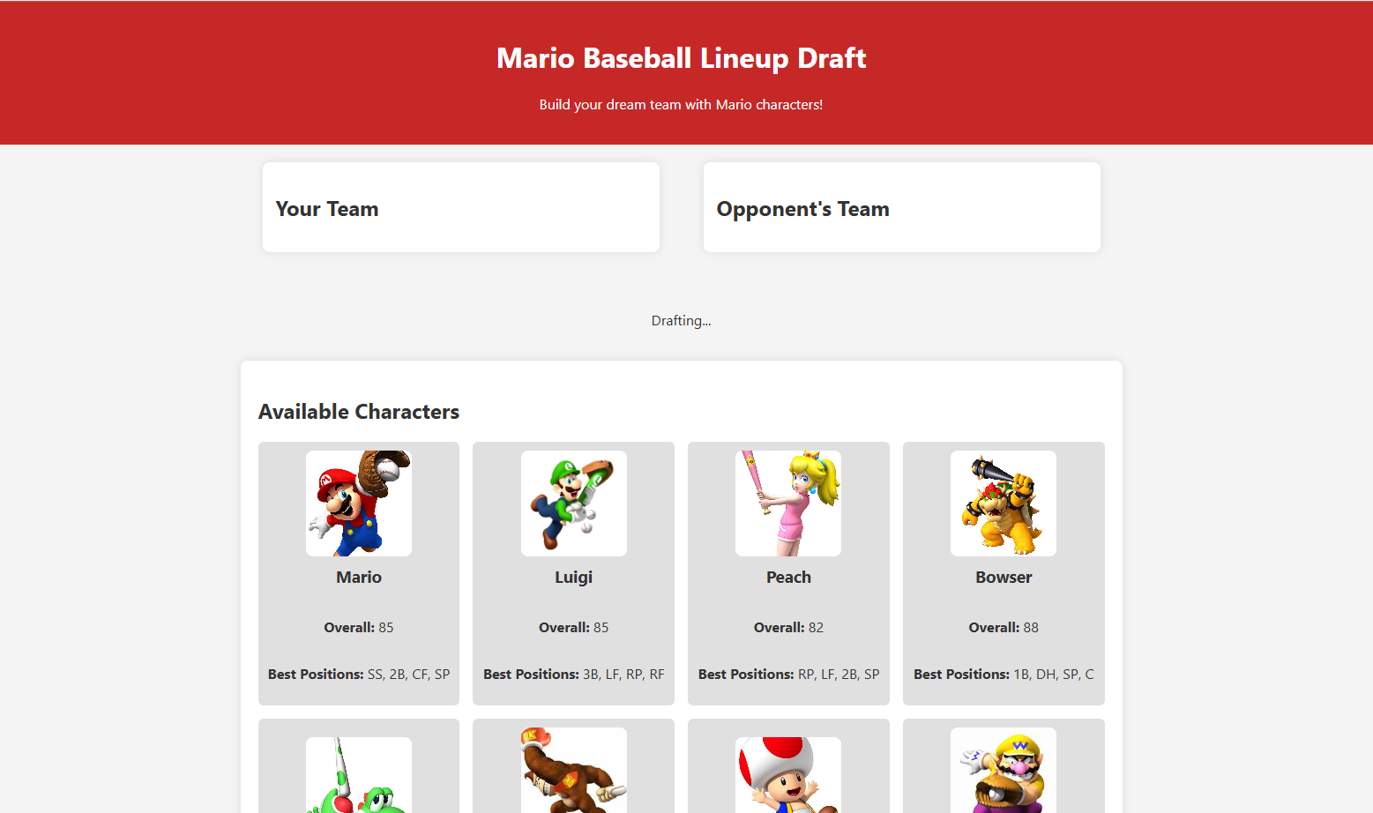Select the green Yoshi character image
The height and width of the screenshot is (813, 1373).
[358, 776]
